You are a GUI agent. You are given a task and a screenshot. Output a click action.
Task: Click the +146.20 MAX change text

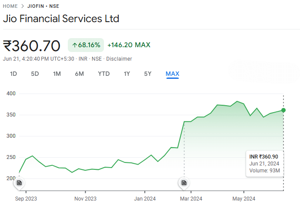coord(129,45)
